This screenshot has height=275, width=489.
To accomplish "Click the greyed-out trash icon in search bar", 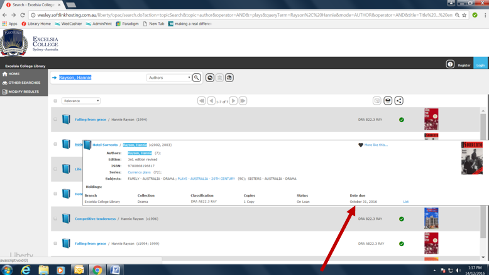I will tap(219, 78).
